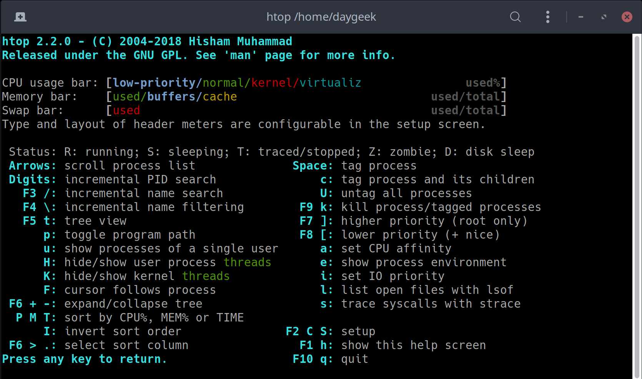Close the htop terminal window
Screen dimensions: 642x379
tap(627, 17)
